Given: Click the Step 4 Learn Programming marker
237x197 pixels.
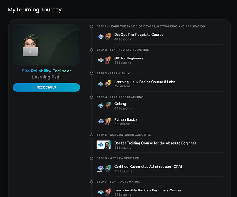Looking at the screenshot, I should pyautogui.click(x=92, y=97).
